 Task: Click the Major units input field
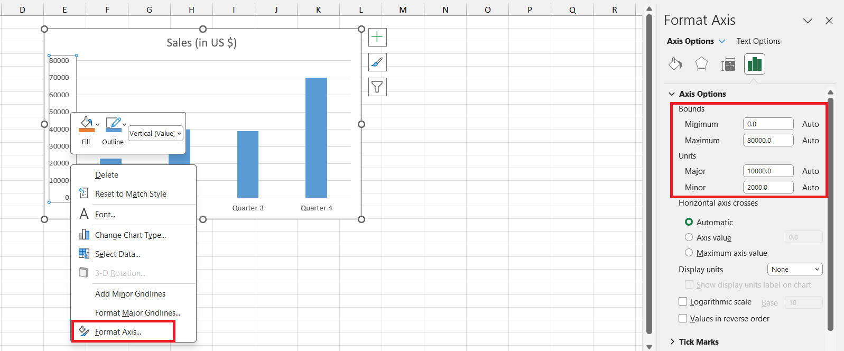tap(768, 171)
